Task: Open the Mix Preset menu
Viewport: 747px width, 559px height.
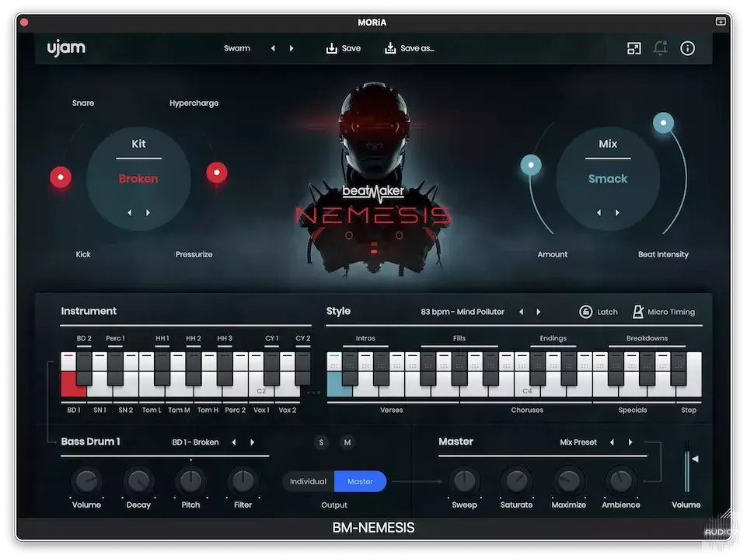Action: coord(578,442)
